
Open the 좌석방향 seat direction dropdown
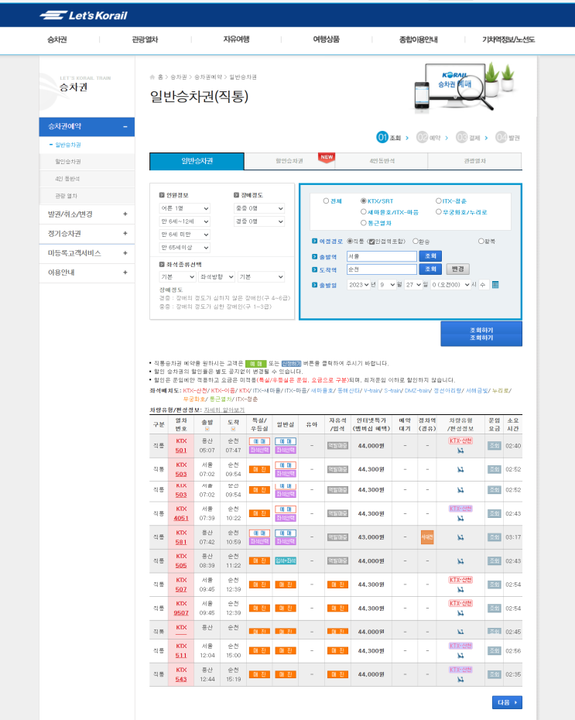(217, 277)
